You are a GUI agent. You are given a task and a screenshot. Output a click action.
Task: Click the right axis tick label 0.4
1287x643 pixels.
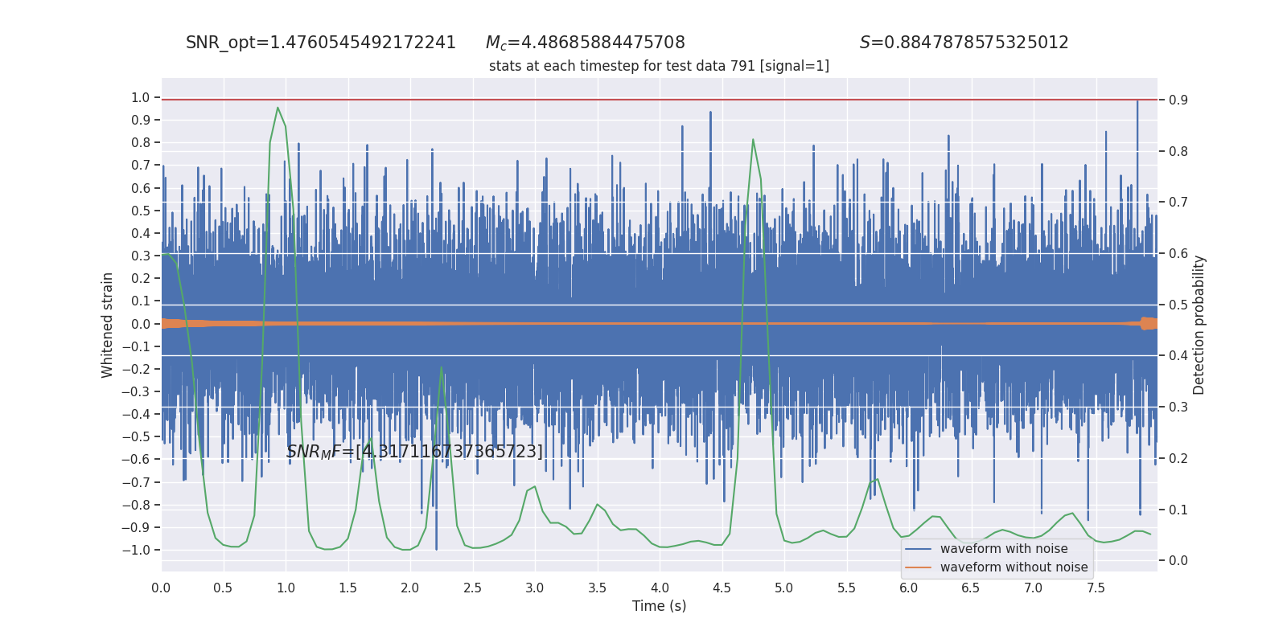tap(1178, 355)
